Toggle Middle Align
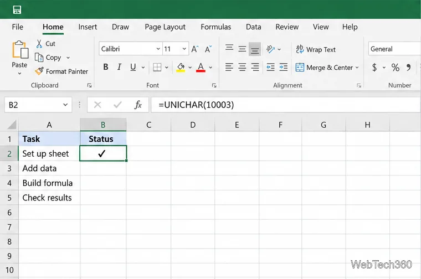421x279 pixels. pos(242,49)
